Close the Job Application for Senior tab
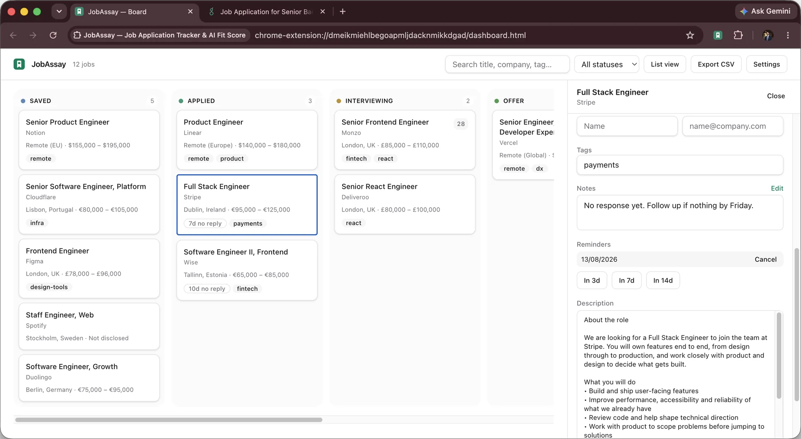Image resolution: width=801 pixels, height=439 pixels. click(323, 12)
